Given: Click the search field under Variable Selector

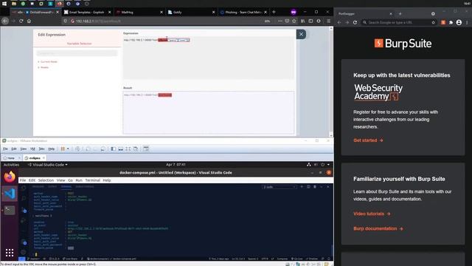Looking at the screenshot, I should (x=77, y=53).
